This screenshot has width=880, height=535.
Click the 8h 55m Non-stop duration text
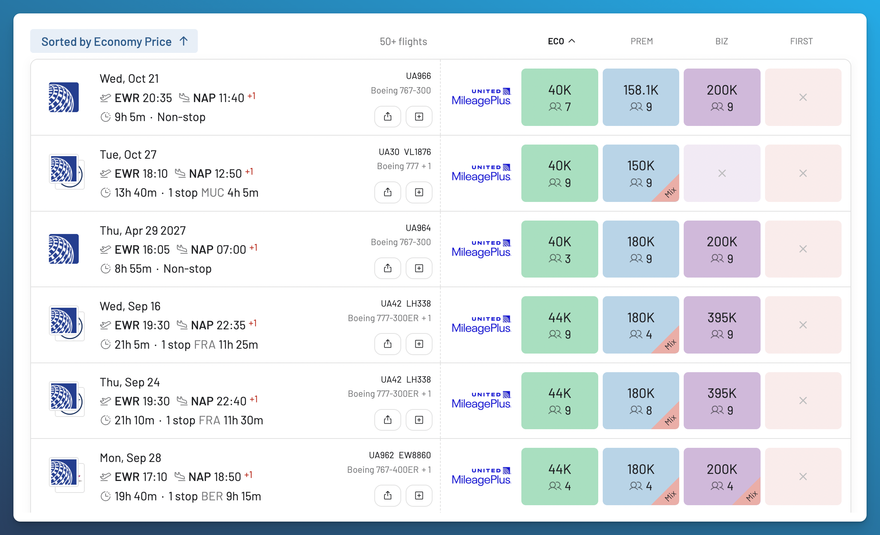[163, 269]
